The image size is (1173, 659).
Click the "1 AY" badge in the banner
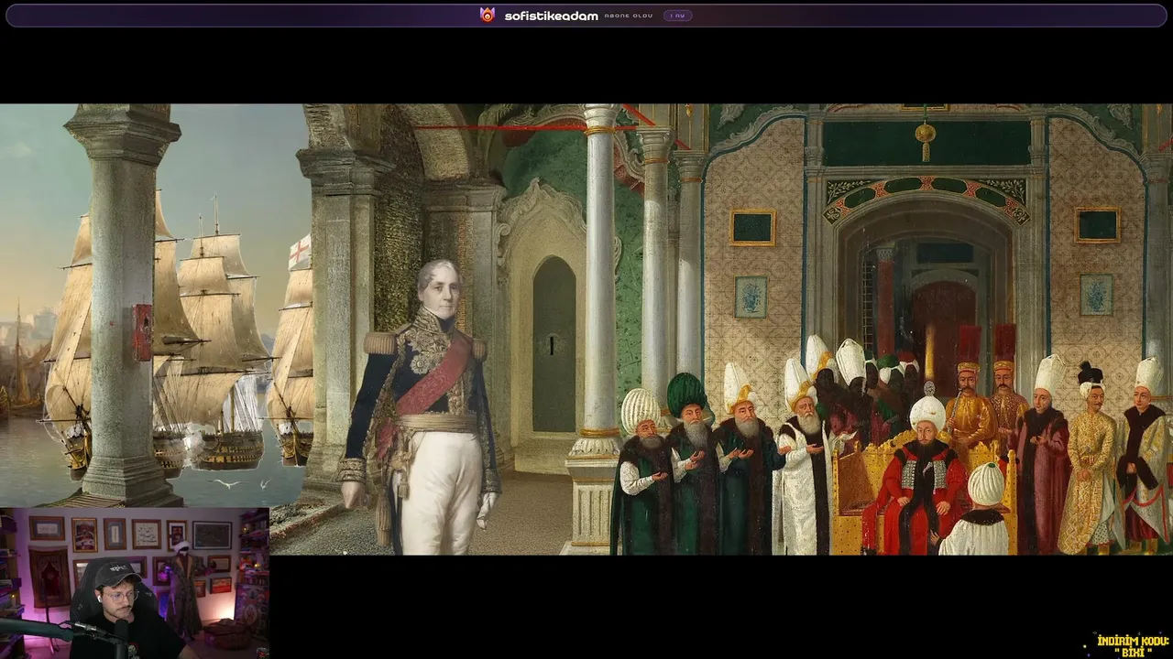pos(677,16)
